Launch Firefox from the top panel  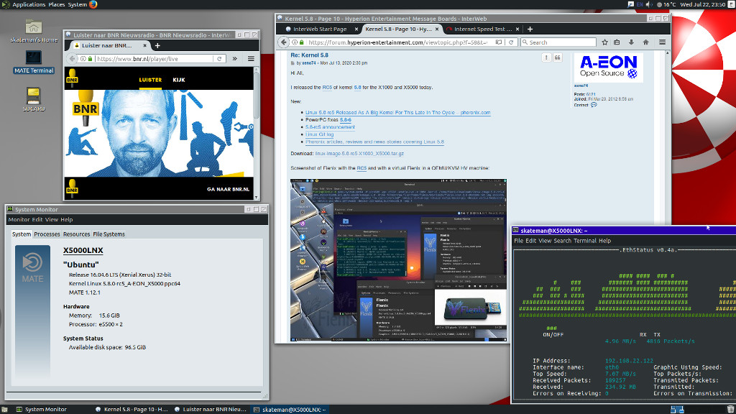93,5
